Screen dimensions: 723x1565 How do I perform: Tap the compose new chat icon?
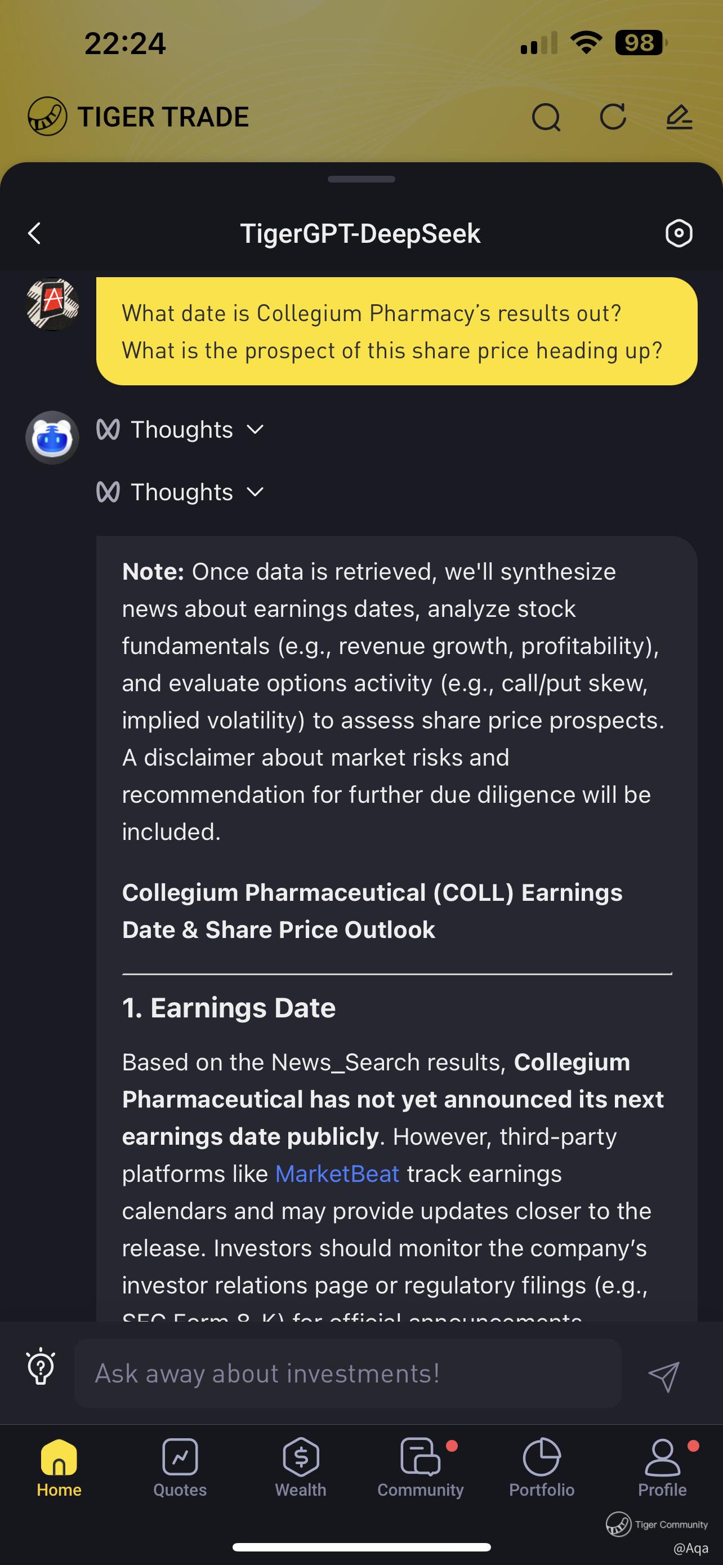click(679, 117)
